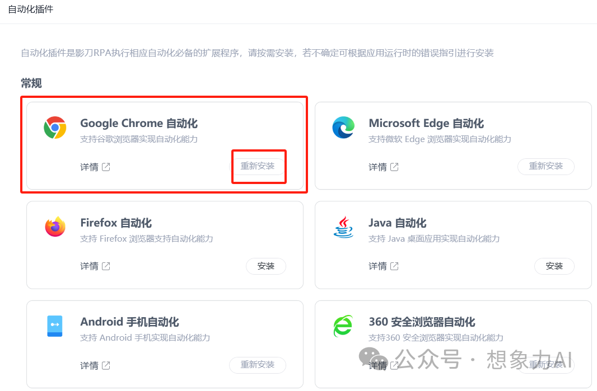View 详情 for Microsoft Edge 自动化
The height and width of the screenshot is (391, 597).
(x=377, y=167)
